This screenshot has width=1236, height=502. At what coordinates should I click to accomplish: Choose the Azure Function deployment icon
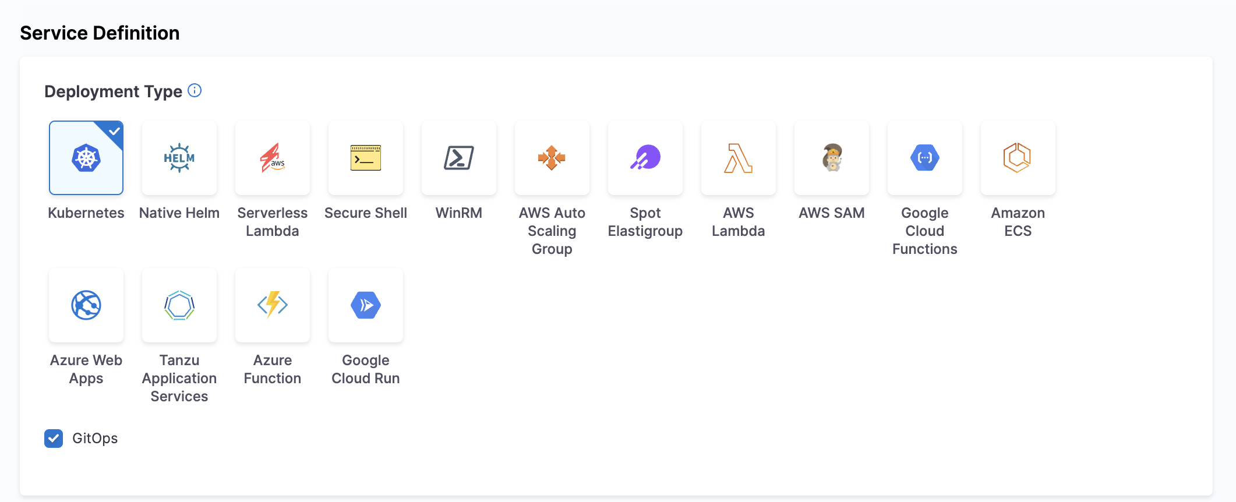273,305
